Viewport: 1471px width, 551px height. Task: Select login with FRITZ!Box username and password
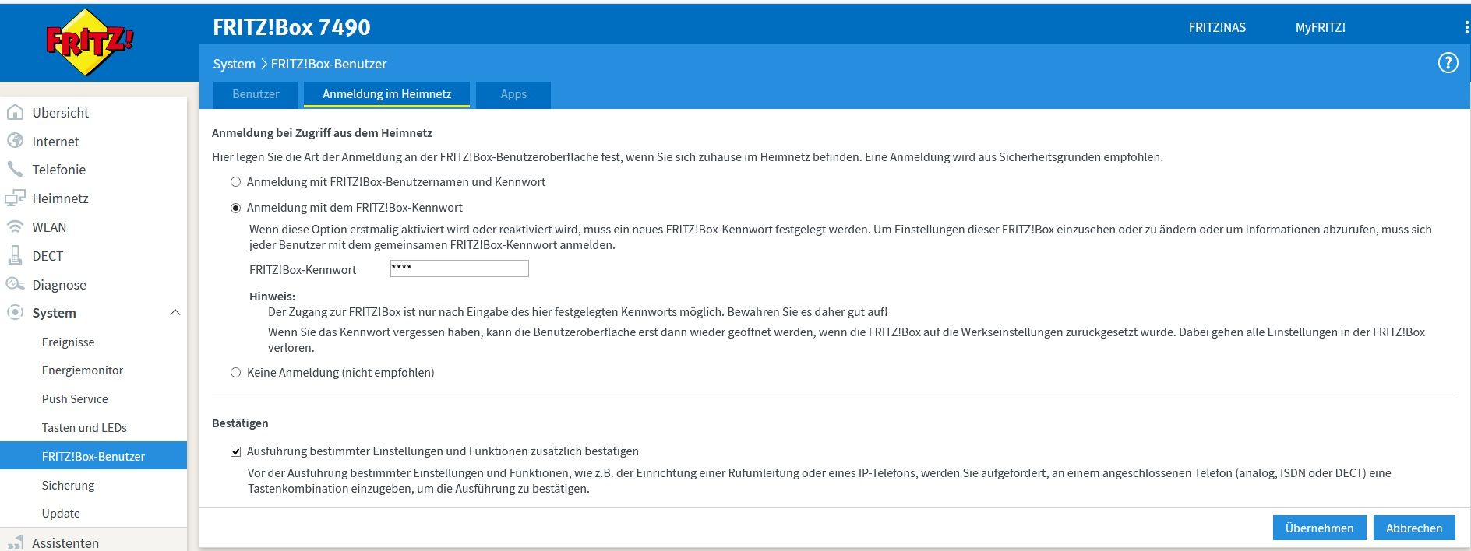coord(235,182)
